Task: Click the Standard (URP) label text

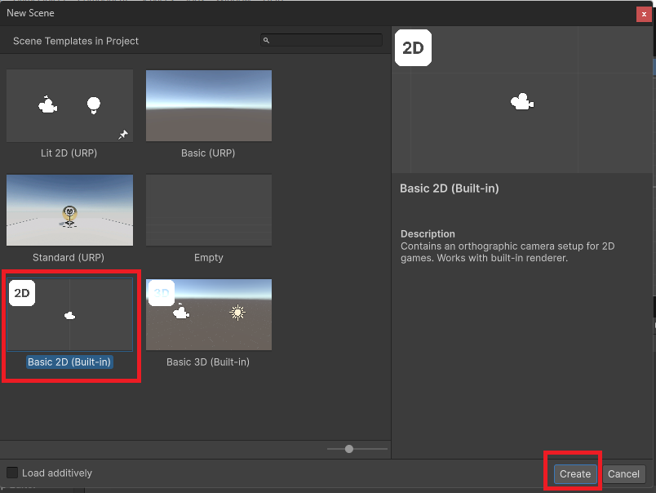Action: point(69,257)
